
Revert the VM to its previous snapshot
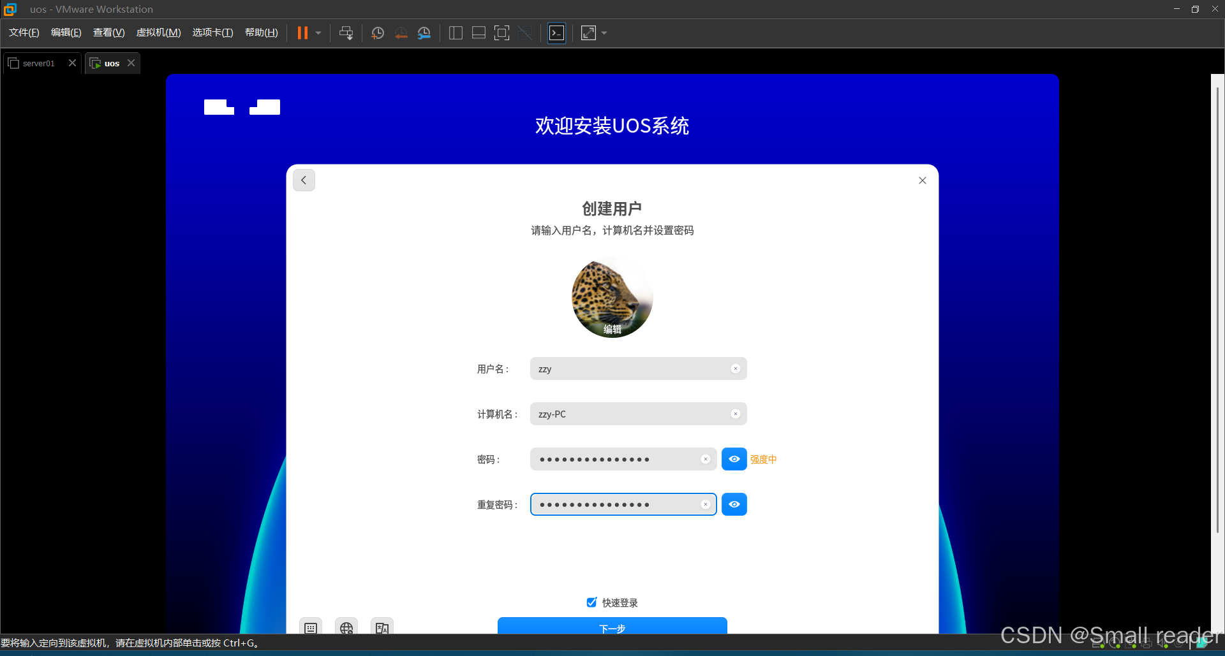tap(401, 33)
